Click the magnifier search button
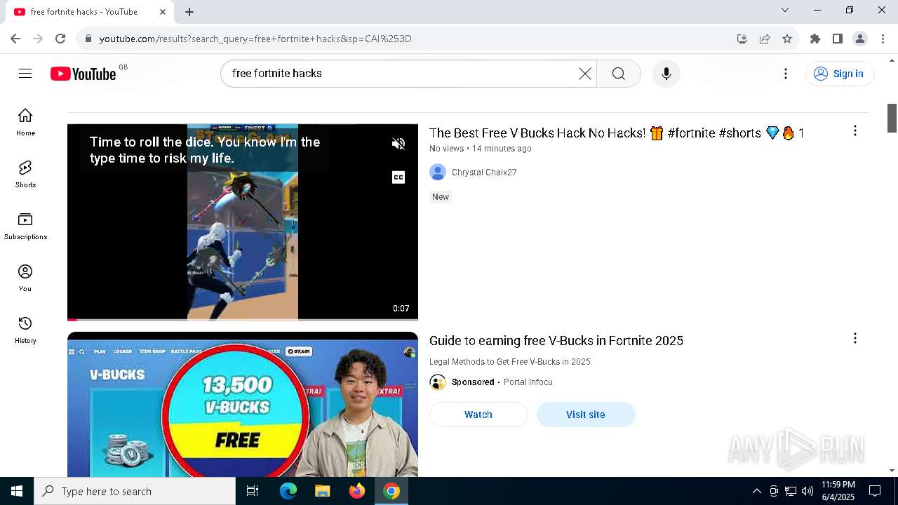Image resolution: width=898 pixels, height=505 pixels. 618,74
